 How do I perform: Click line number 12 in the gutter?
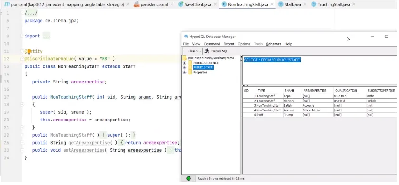7,59
